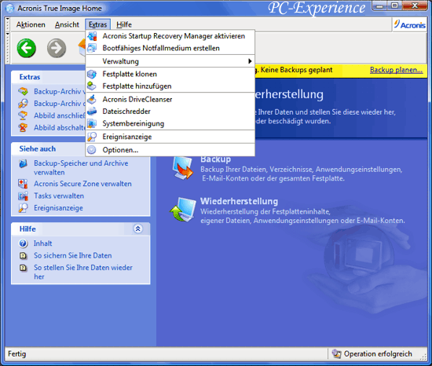Open Ereignisanzeige link in Siehe auch

click(58, 208)
